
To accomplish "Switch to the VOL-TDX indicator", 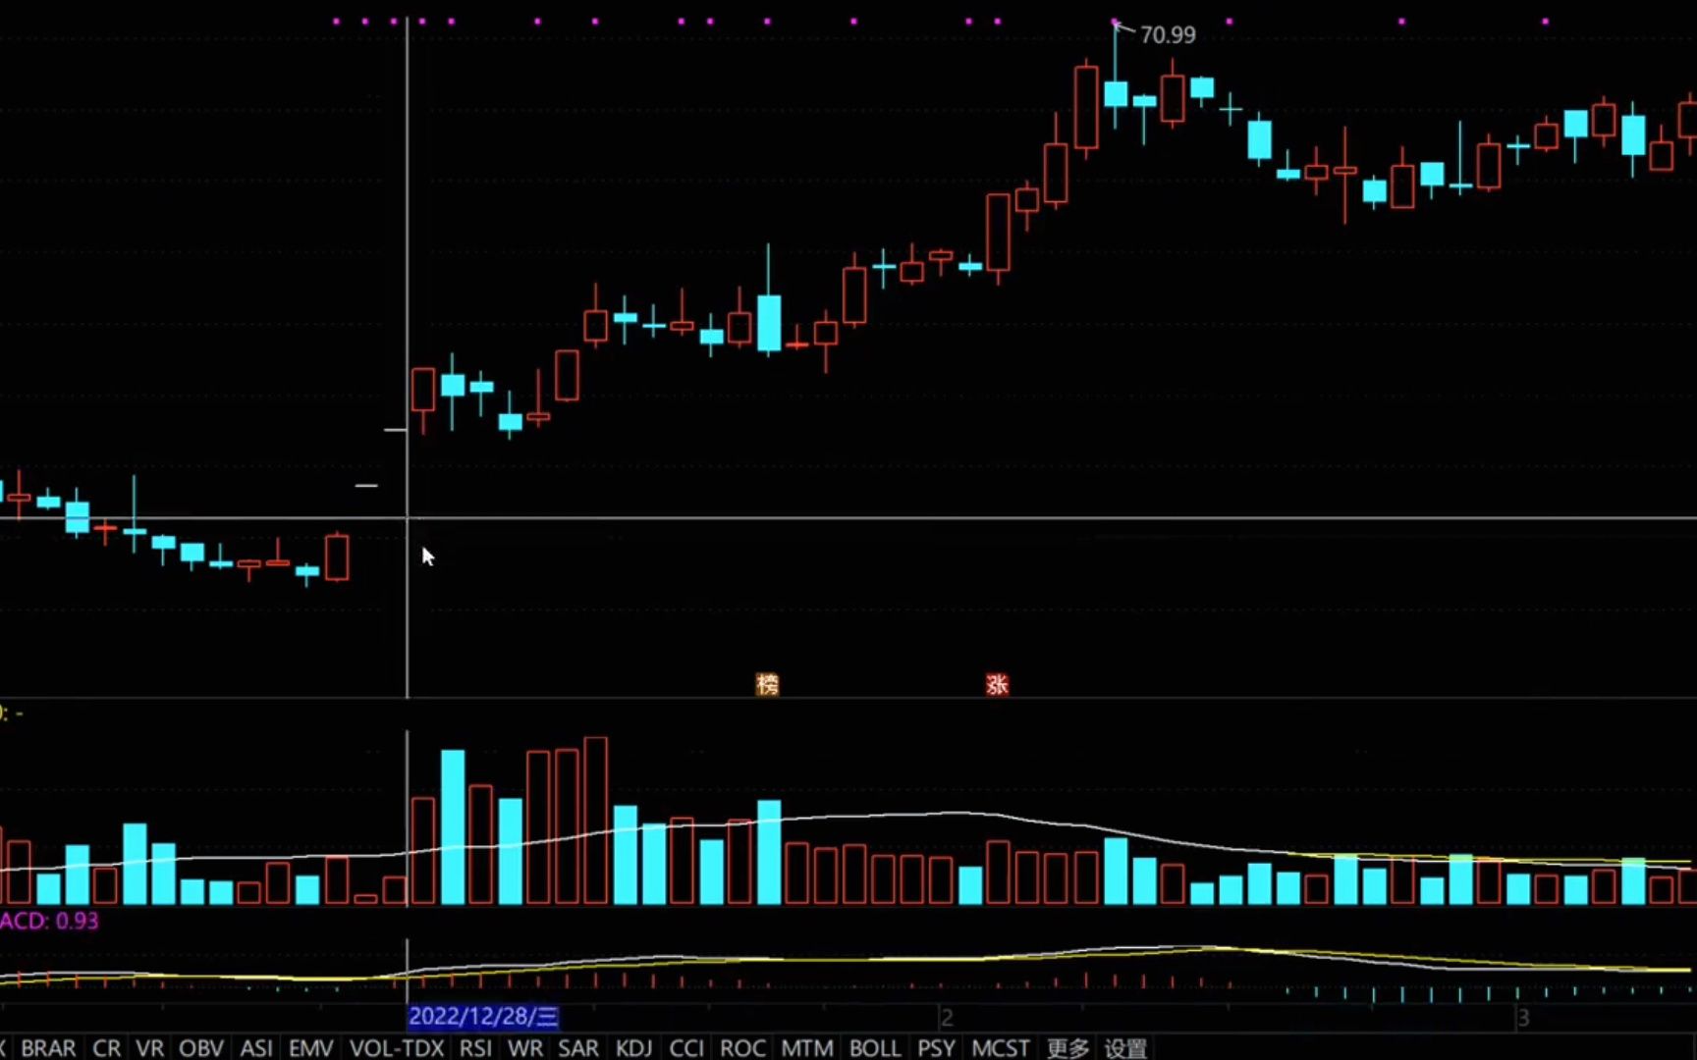I will point(397,1048).
